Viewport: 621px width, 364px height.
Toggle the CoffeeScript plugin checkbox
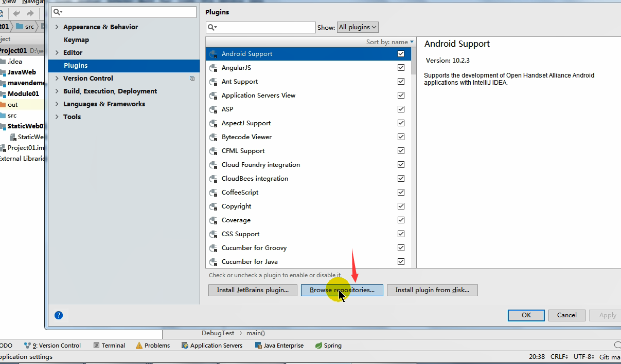401,192
